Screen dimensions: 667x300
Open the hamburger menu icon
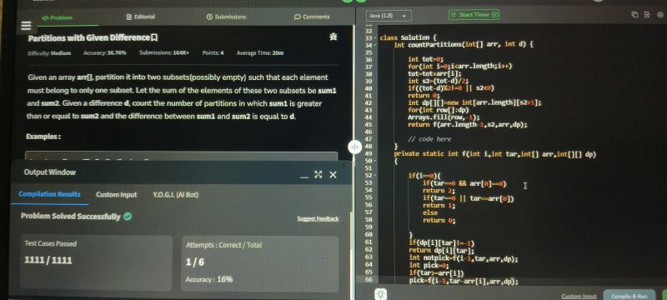[x=27, y=26]
